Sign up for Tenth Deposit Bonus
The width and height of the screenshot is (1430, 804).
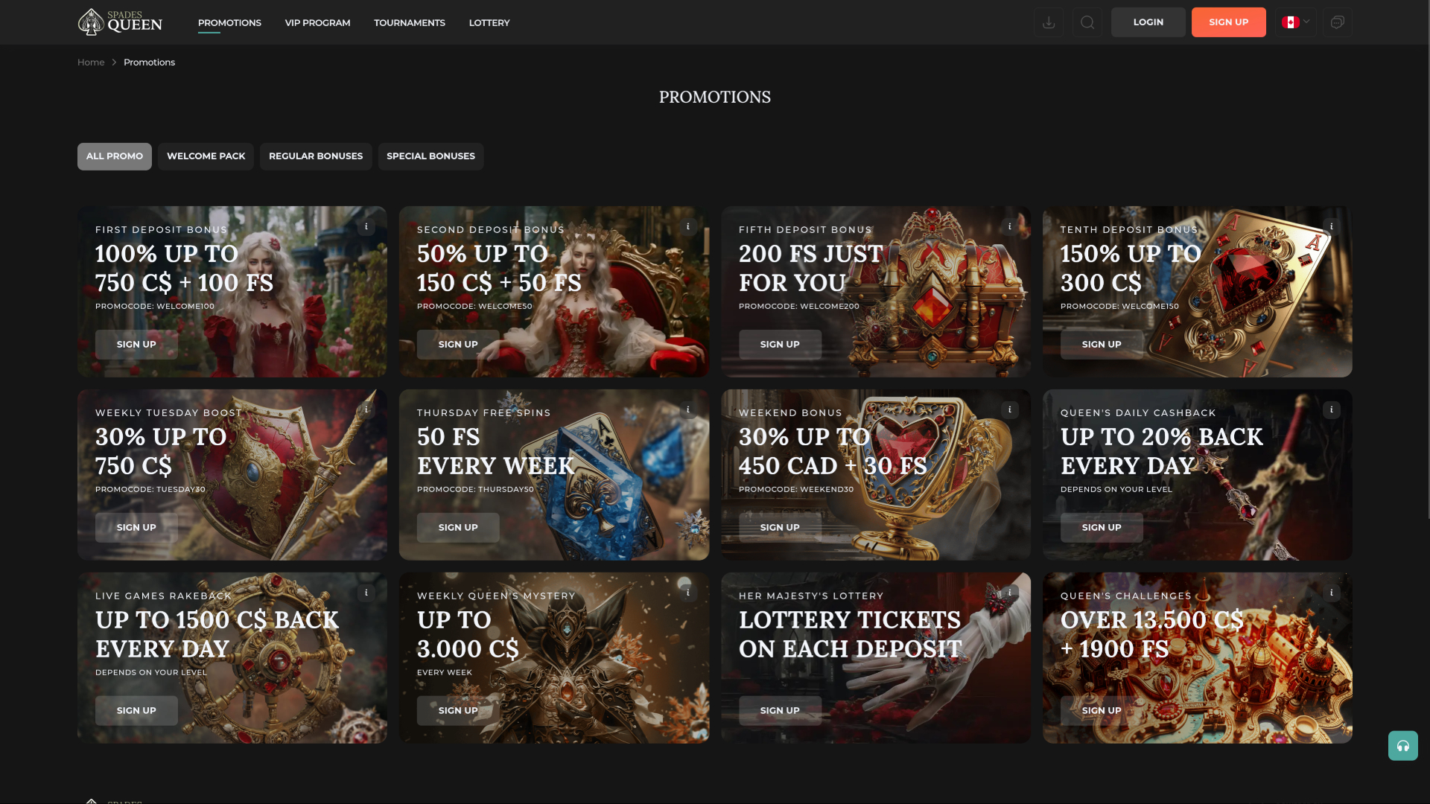tap(1102, 345)
